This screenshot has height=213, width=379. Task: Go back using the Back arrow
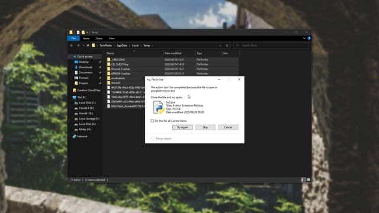72,46
